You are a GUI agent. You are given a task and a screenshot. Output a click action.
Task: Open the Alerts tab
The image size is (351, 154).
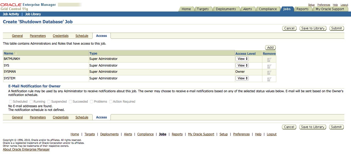(247, 9)
